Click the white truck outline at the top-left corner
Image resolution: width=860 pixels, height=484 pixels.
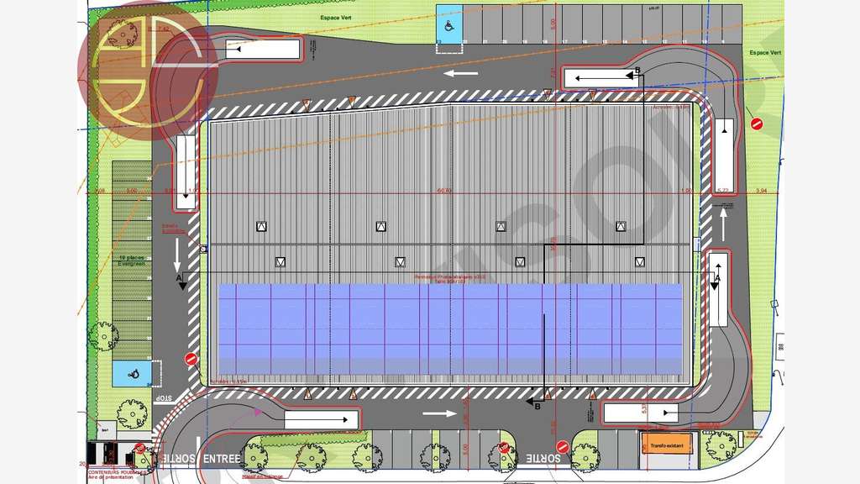pos(263,49)
